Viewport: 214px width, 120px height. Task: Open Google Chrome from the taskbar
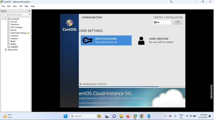point(142,116)
